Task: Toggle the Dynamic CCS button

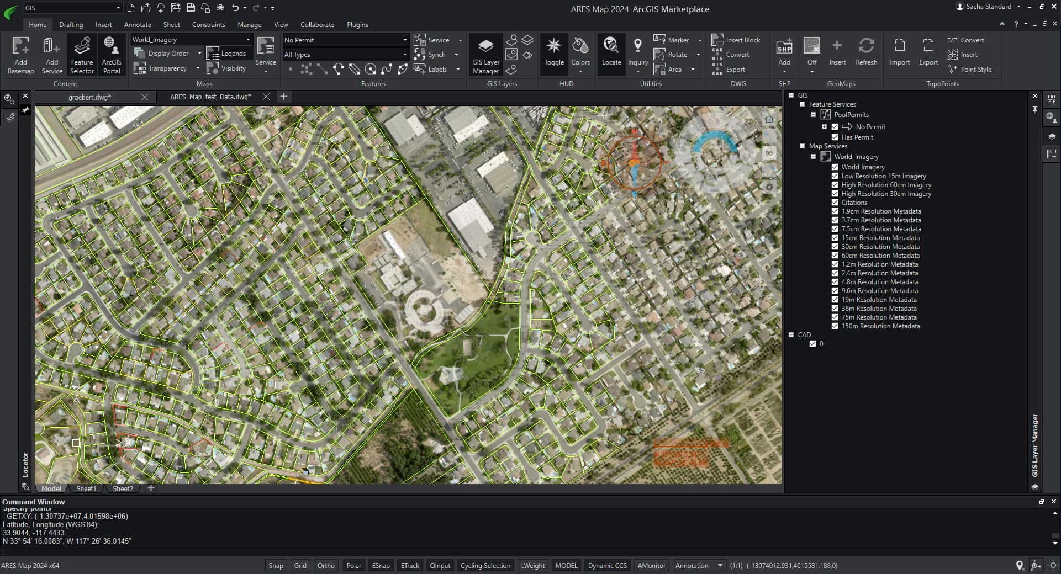Action: point(607,566)
